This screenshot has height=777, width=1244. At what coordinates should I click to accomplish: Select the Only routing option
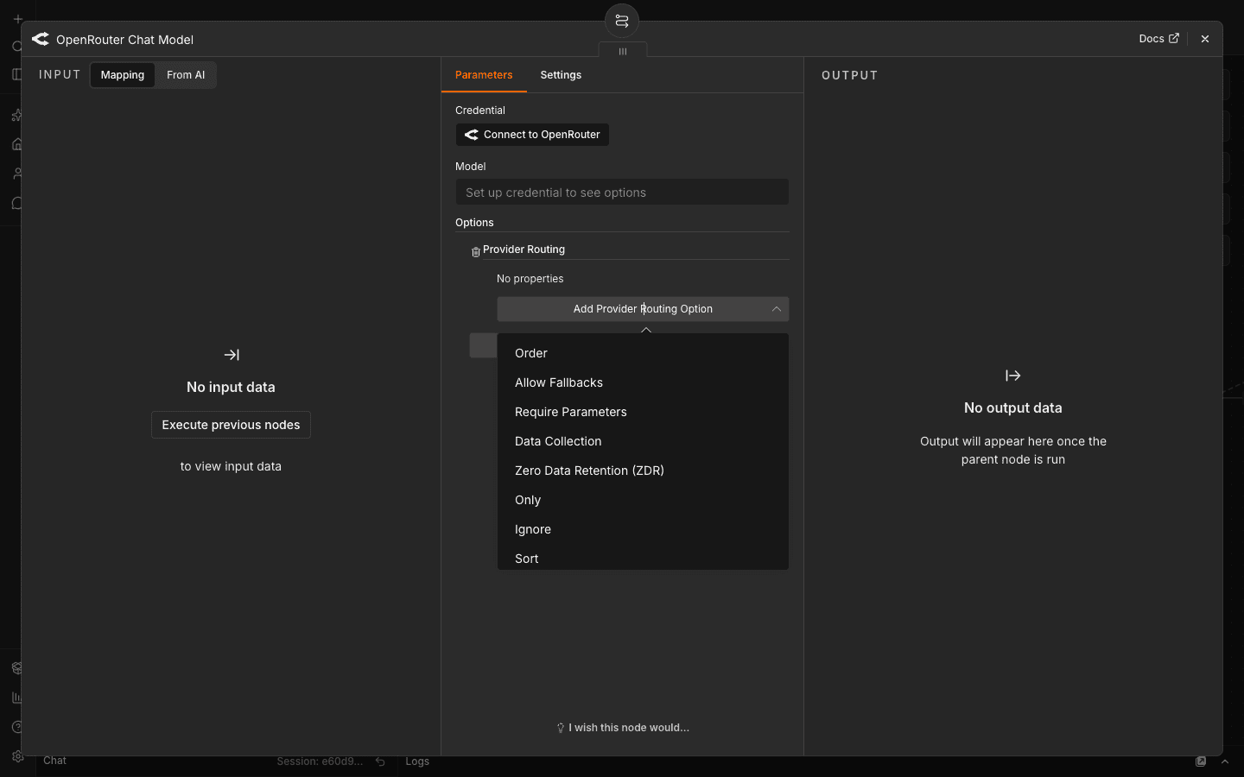[643, 500]
